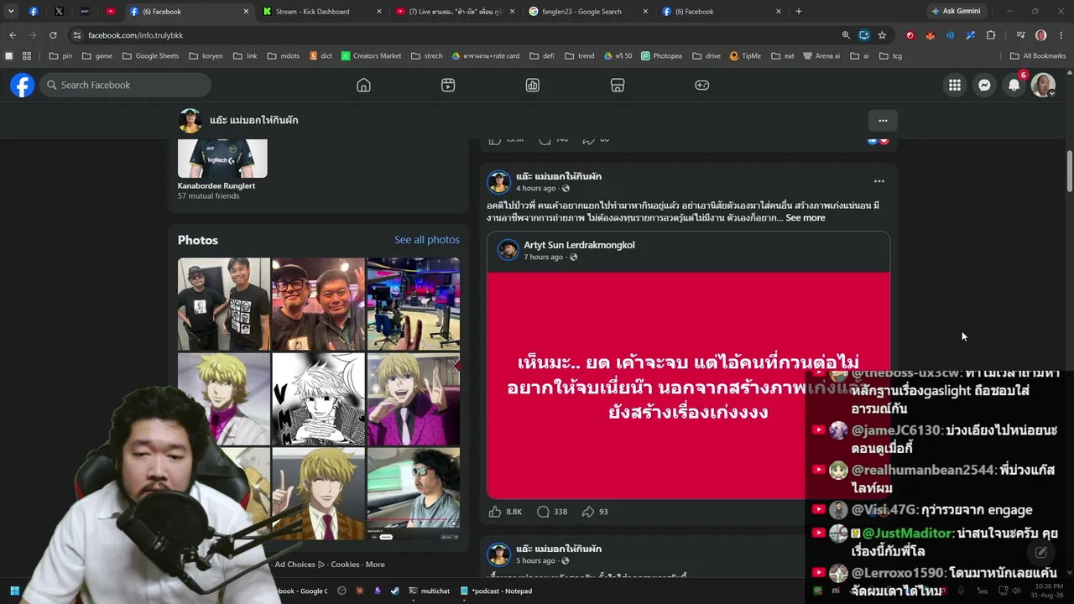Click the page vertical scrollbar thumb
This screenshot has height=604, width=1074.
pyautogui.click(x=1069, y=171)
